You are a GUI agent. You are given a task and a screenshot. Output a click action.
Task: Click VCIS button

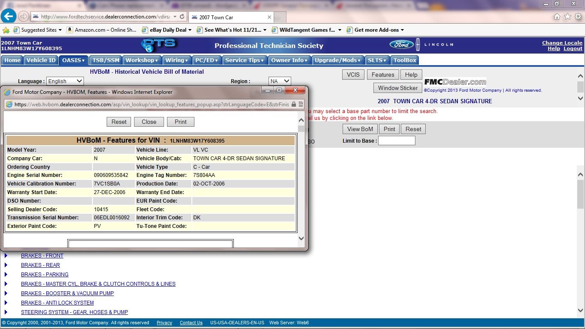(x=353, y=75)
